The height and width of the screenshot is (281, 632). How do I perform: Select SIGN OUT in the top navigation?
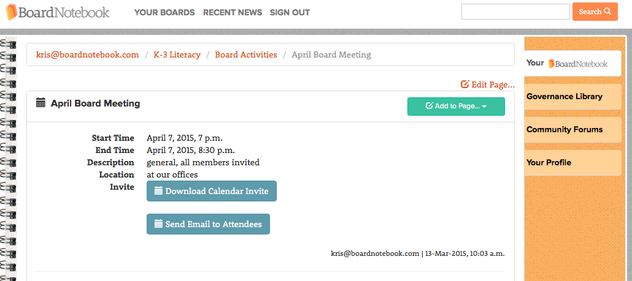[x=290, y=12]
